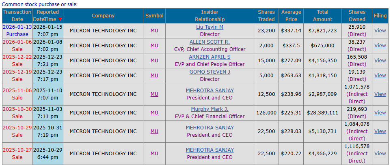Open ALLEN SCOTT R. insider link
Viewport: 391px width, 165px height.
click(x=210, y=42)
